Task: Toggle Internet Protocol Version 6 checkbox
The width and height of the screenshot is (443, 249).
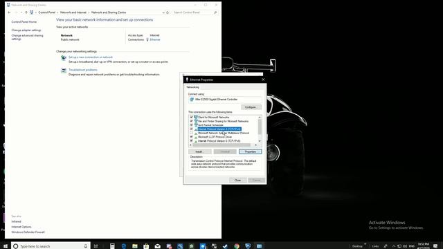Action: click(x=191, y=141)
